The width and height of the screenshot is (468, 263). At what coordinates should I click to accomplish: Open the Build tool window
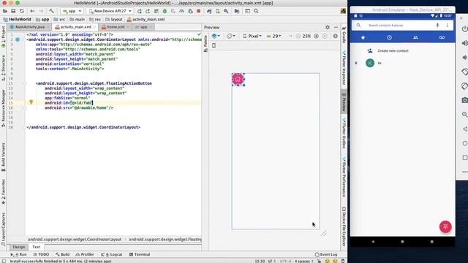point(62,254)
